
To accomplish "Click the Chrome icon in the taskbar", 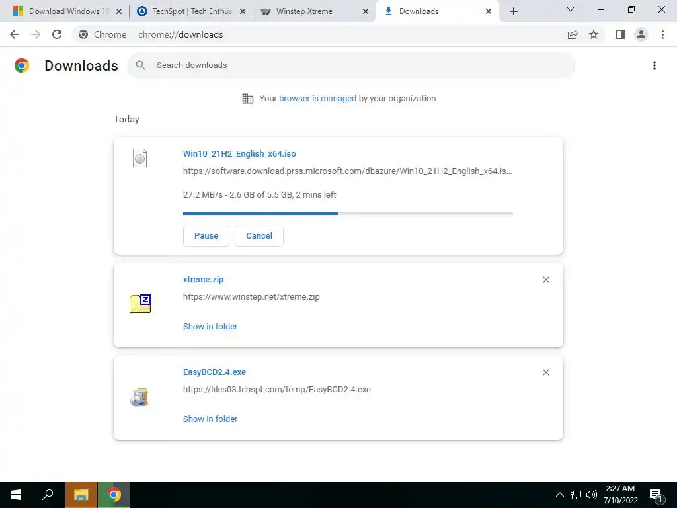I will (114, 495).
